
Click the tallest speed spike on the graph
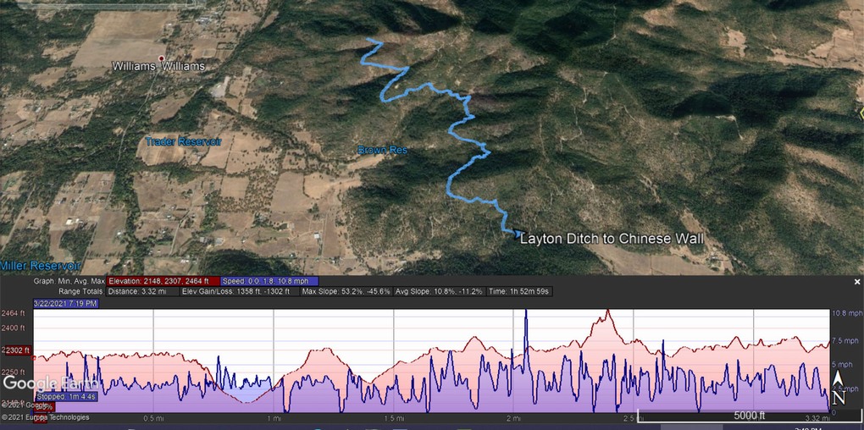pyautogui.click(x=526, y=315)
